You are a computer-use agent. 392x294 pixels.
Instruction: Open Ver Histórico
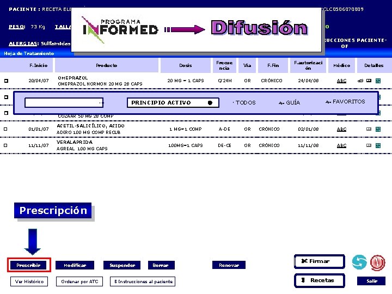(29, 281)
